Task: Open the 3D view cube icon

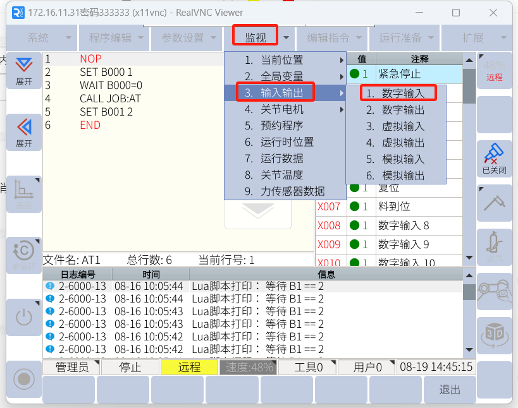Action: 494,334
